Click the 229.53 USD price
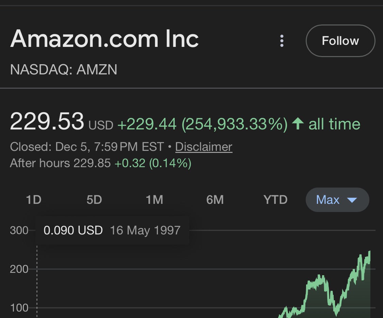The width and height of the screenshot is (383, 318). tap(62, 121)
